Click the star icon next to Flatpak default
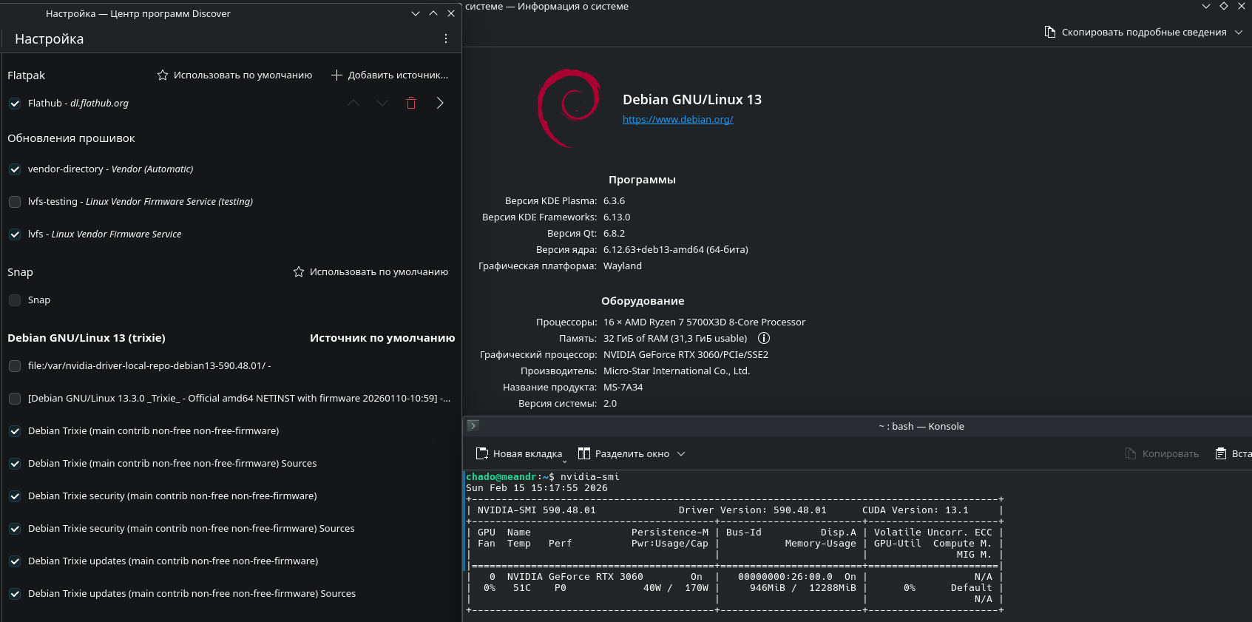The image size is (1252, 622). 163,75
